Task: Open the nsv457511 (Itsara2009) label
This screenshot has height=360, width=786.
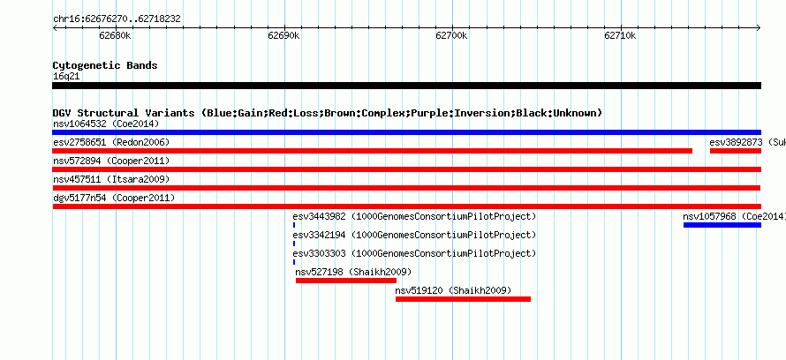Action: pos(111,179)
